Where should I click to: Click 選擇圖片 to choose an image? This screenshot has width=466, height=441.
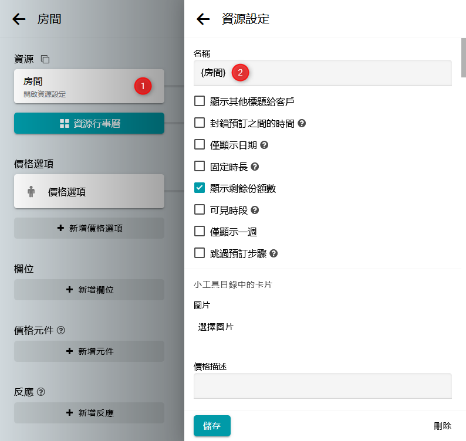[x=216, y=327]
